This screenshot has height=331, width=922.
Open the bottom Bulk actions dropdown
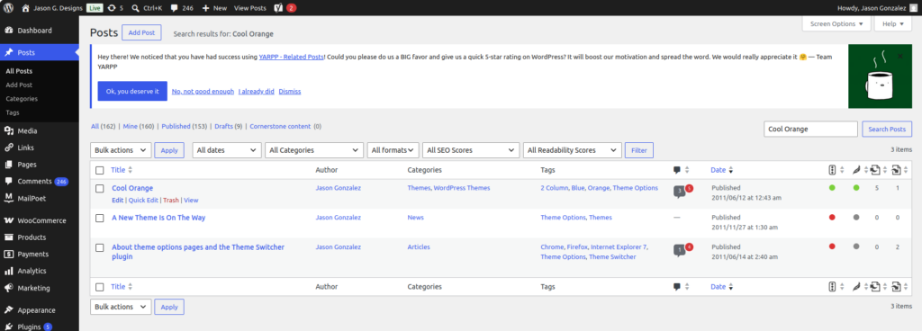point(121,307)
